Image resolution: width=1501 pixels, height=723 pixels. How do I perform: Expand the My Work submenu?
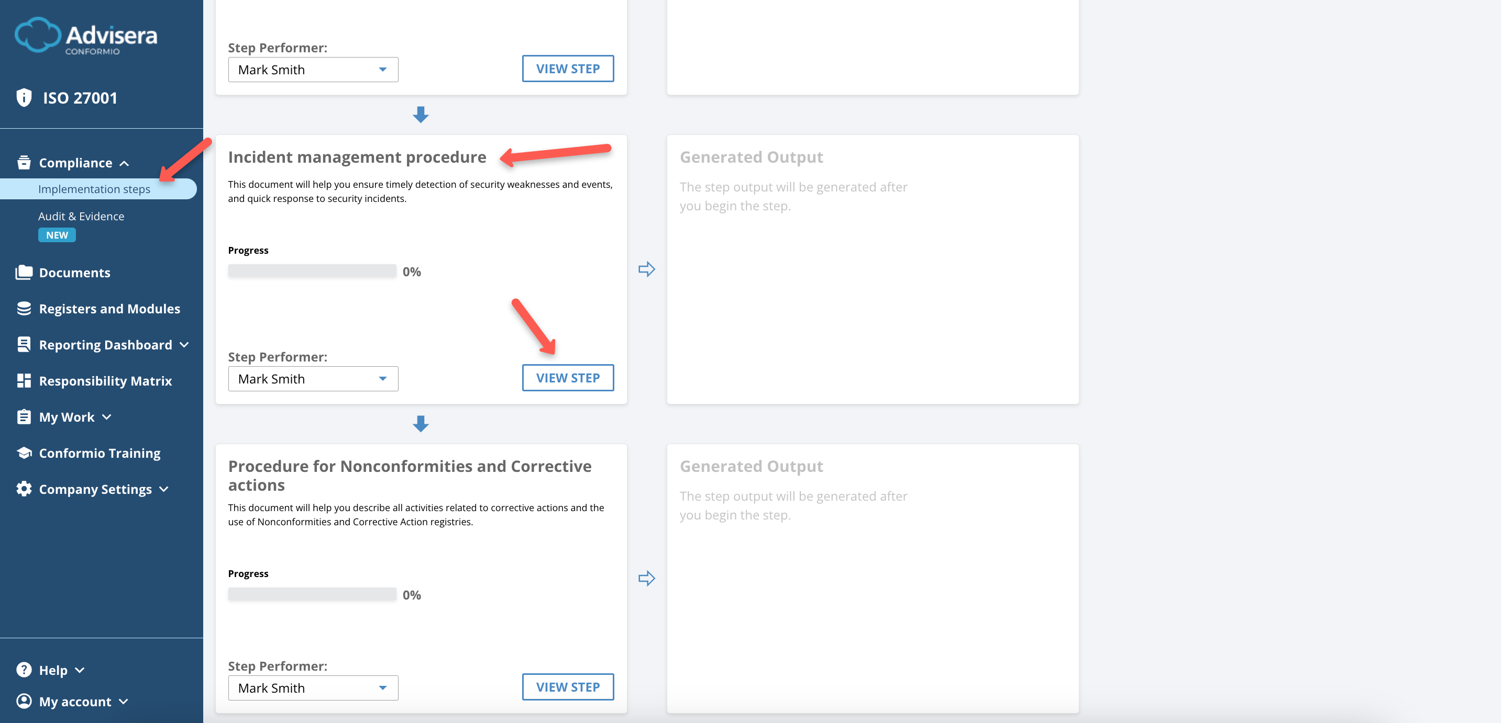click(107, 417)
